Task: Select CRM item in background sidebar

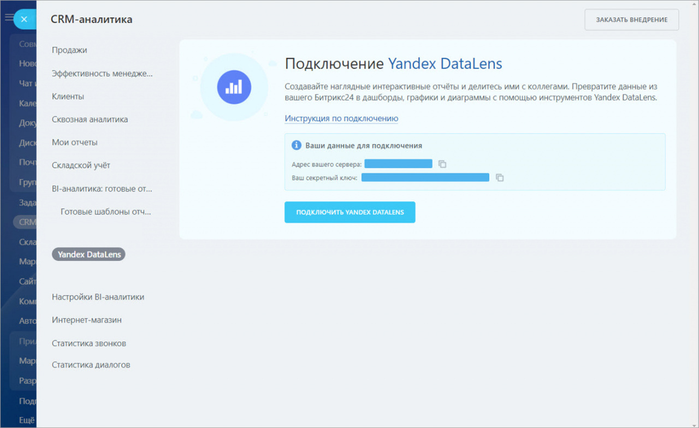Action: point(26,222)
